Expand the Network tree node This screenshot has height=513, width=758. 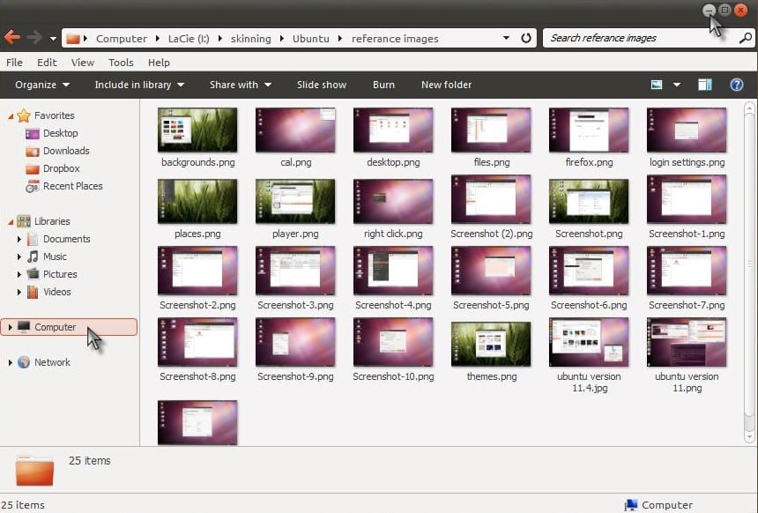[10, 362]
